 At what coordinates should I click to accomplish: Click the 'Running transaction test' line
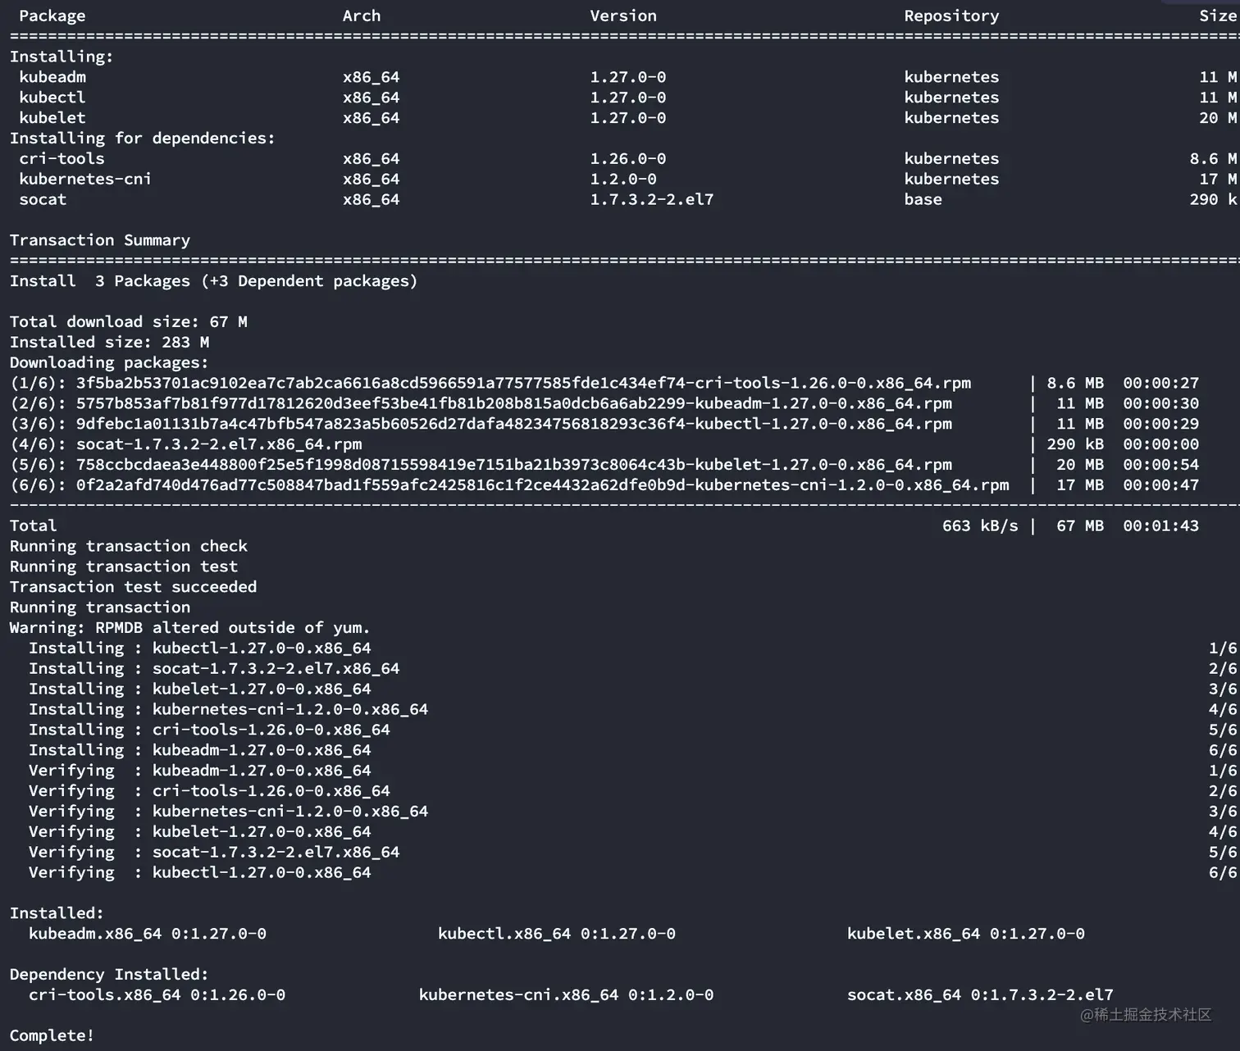(x=124, y=567)
